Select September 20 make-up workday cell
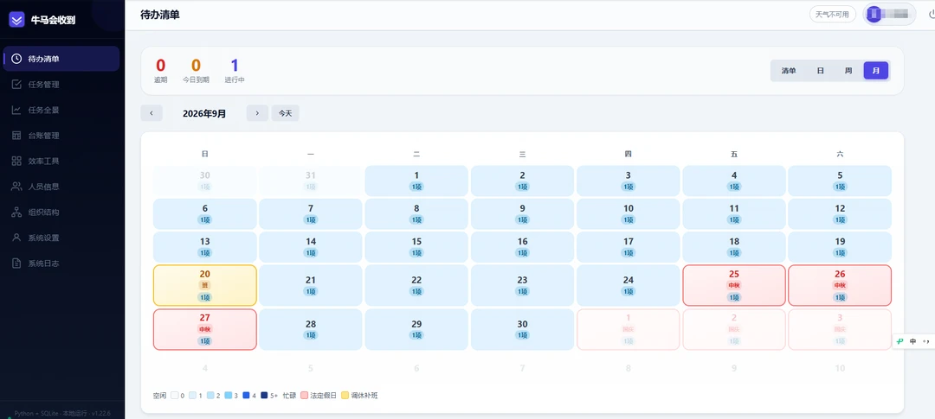This screenshot has width=935, height=419. tap(205, 285)
